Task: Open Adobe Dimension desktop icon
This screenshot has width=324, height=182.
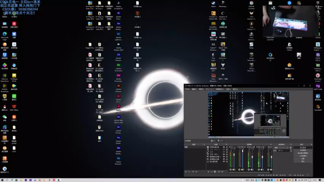Action: [118, 67]
